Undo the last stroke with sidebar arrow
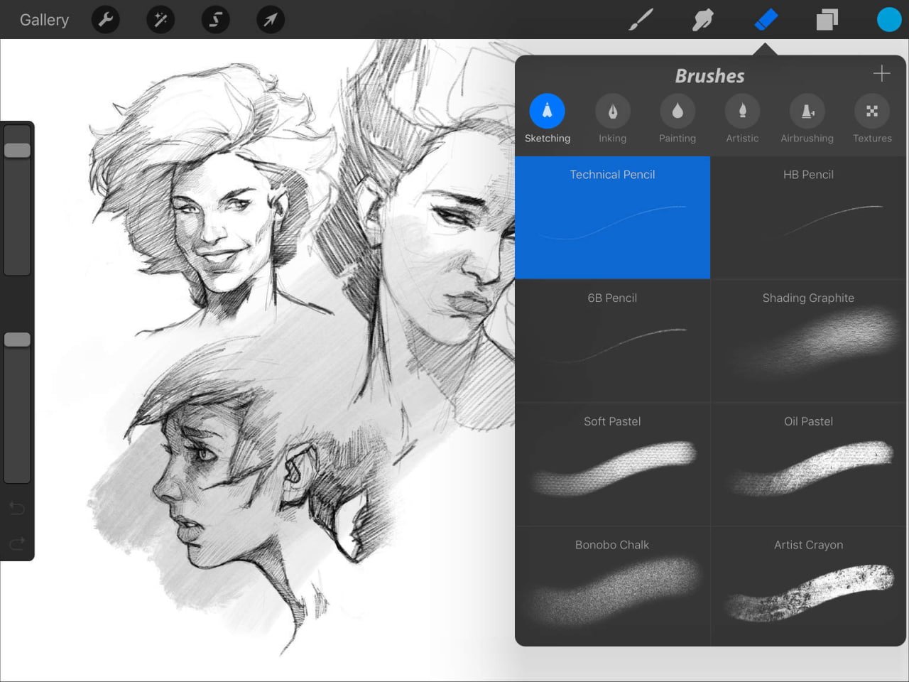This screenshot has height=682, width=909. 17,508
